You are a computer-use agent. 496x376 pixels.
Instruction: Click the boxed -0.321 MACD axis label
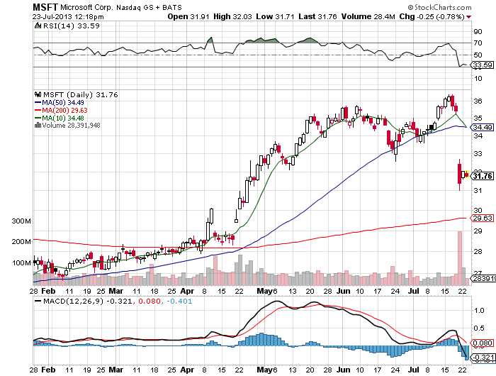click(483, 356)
